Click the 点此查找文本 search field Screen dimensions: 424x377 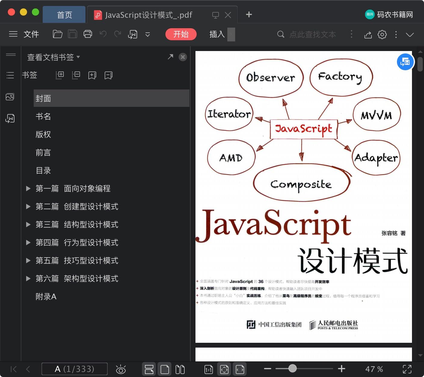click(313, 35)
